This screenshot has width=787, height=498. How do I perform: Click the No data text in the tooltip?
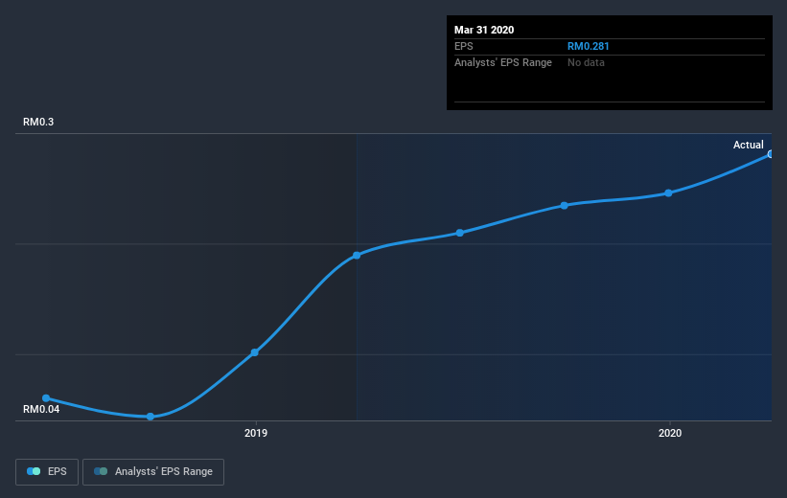point(586,62)
